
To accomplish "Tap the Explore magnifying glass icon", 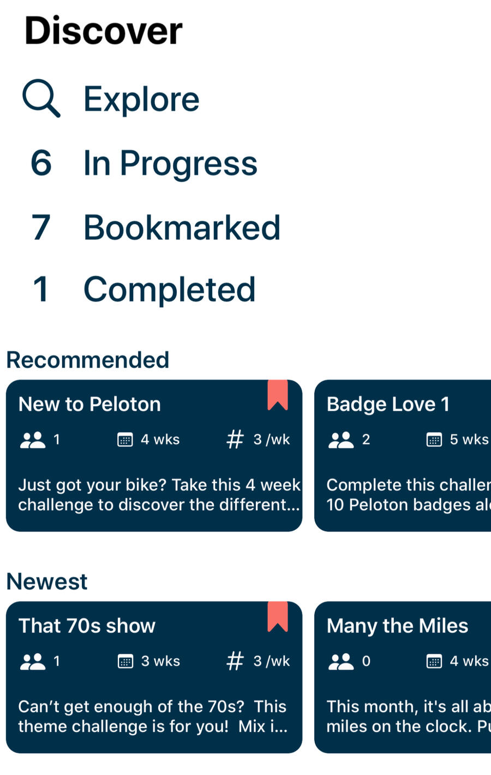I will click(x=41, y=99).
